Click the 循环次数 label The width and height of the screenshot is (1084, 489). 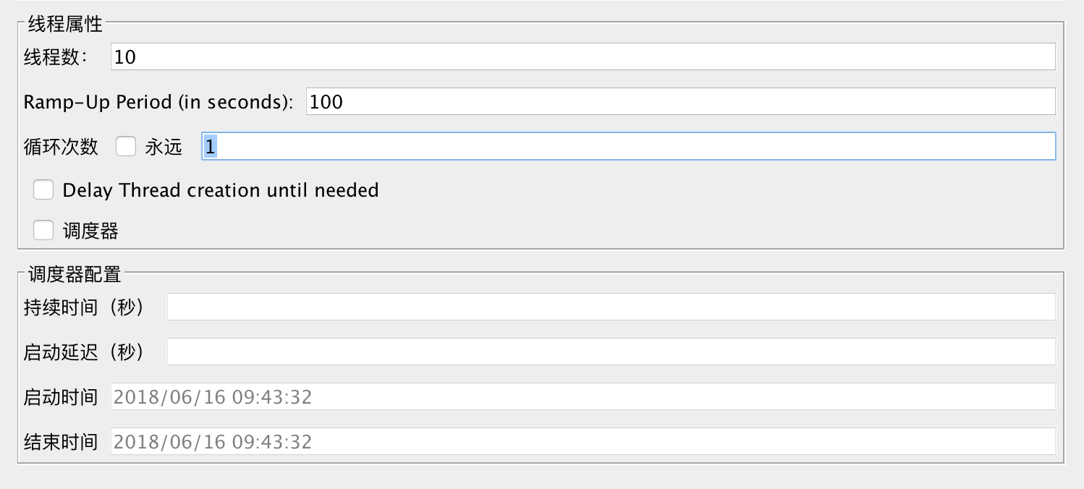60,147
